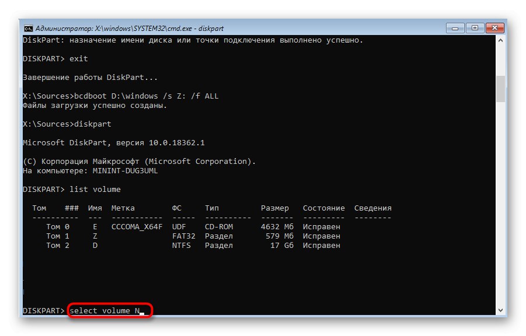Click the 'Размер' column header

coord(275,208)
